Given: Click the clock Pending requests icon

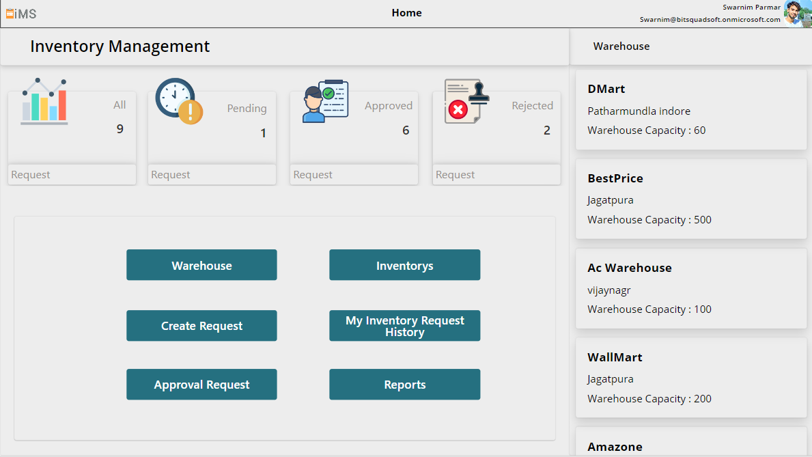Looking at the screenshot, I should click(179, 101).
